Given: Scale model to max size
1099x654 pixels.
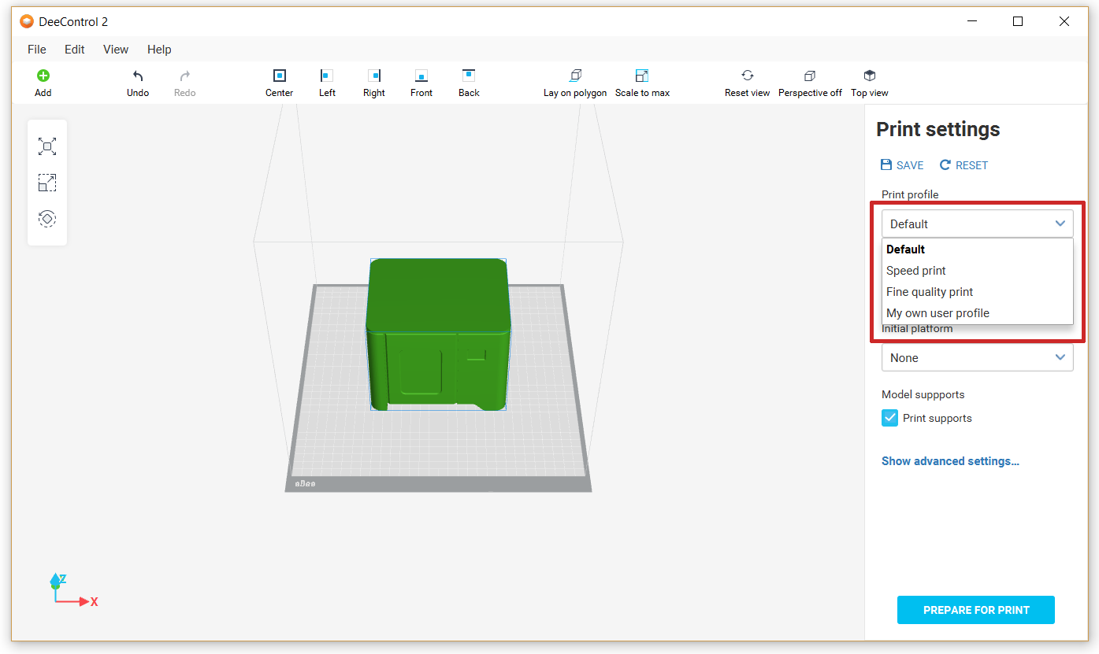Looking at the screenshot, I should point(642,76).
